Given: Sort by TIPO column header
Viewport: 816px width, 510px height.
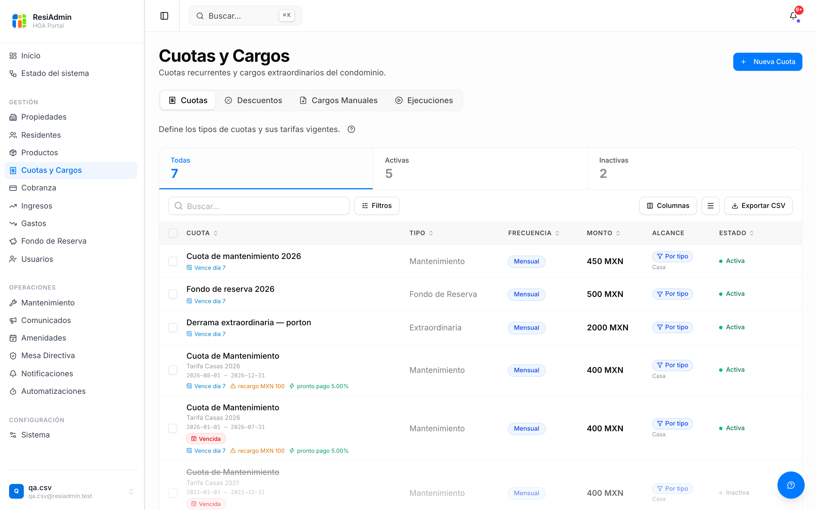Looking at the screenshot, I should (x=421, y=233).
